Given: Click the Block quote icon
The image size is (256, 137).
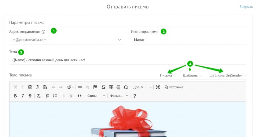Looking at the screenshot, I should point(80,96).
